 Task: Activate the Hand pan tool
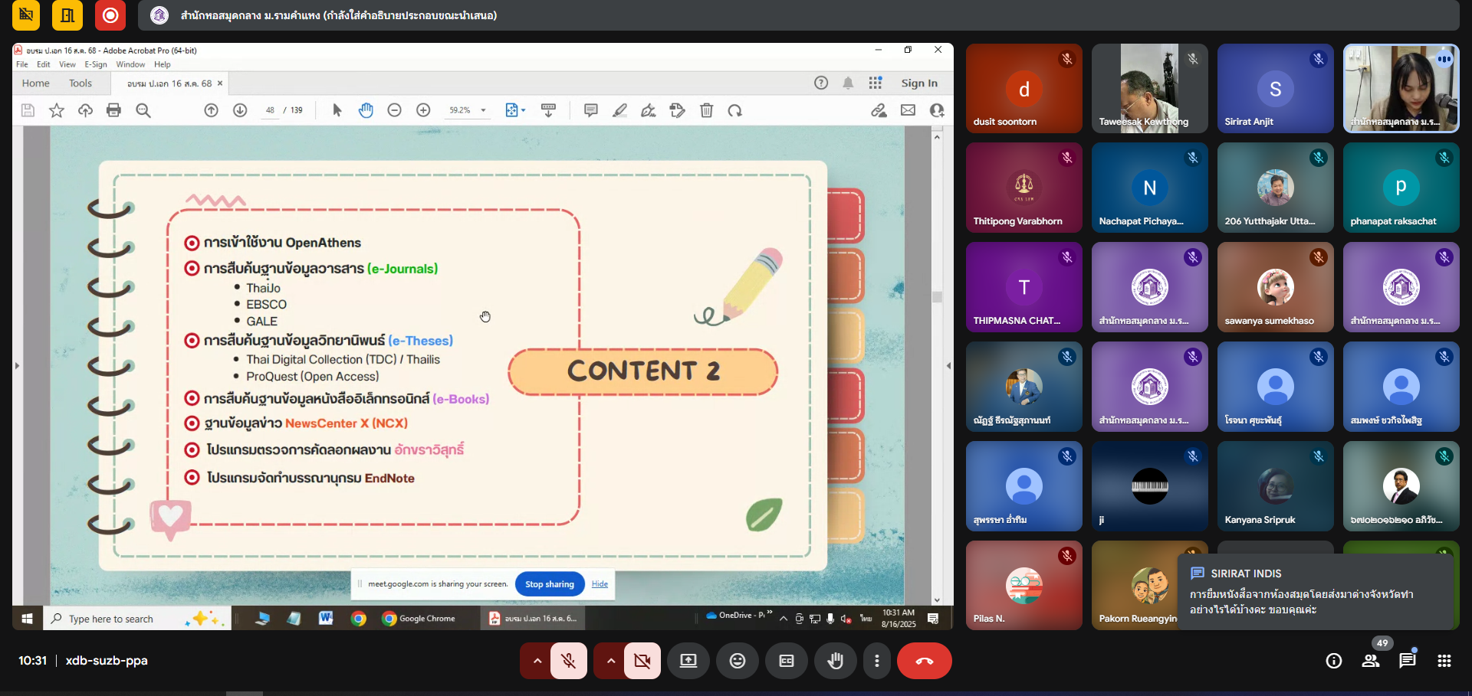pos(366,110)
